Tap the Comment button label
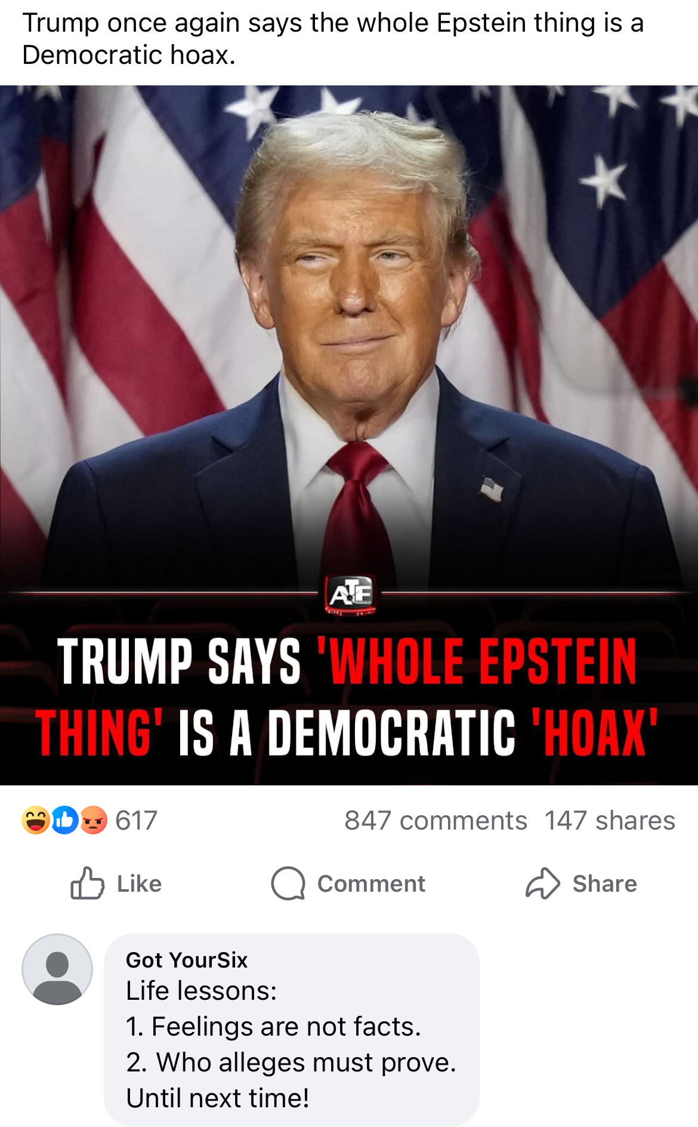Screen dimensions: 698x1127 371,883
